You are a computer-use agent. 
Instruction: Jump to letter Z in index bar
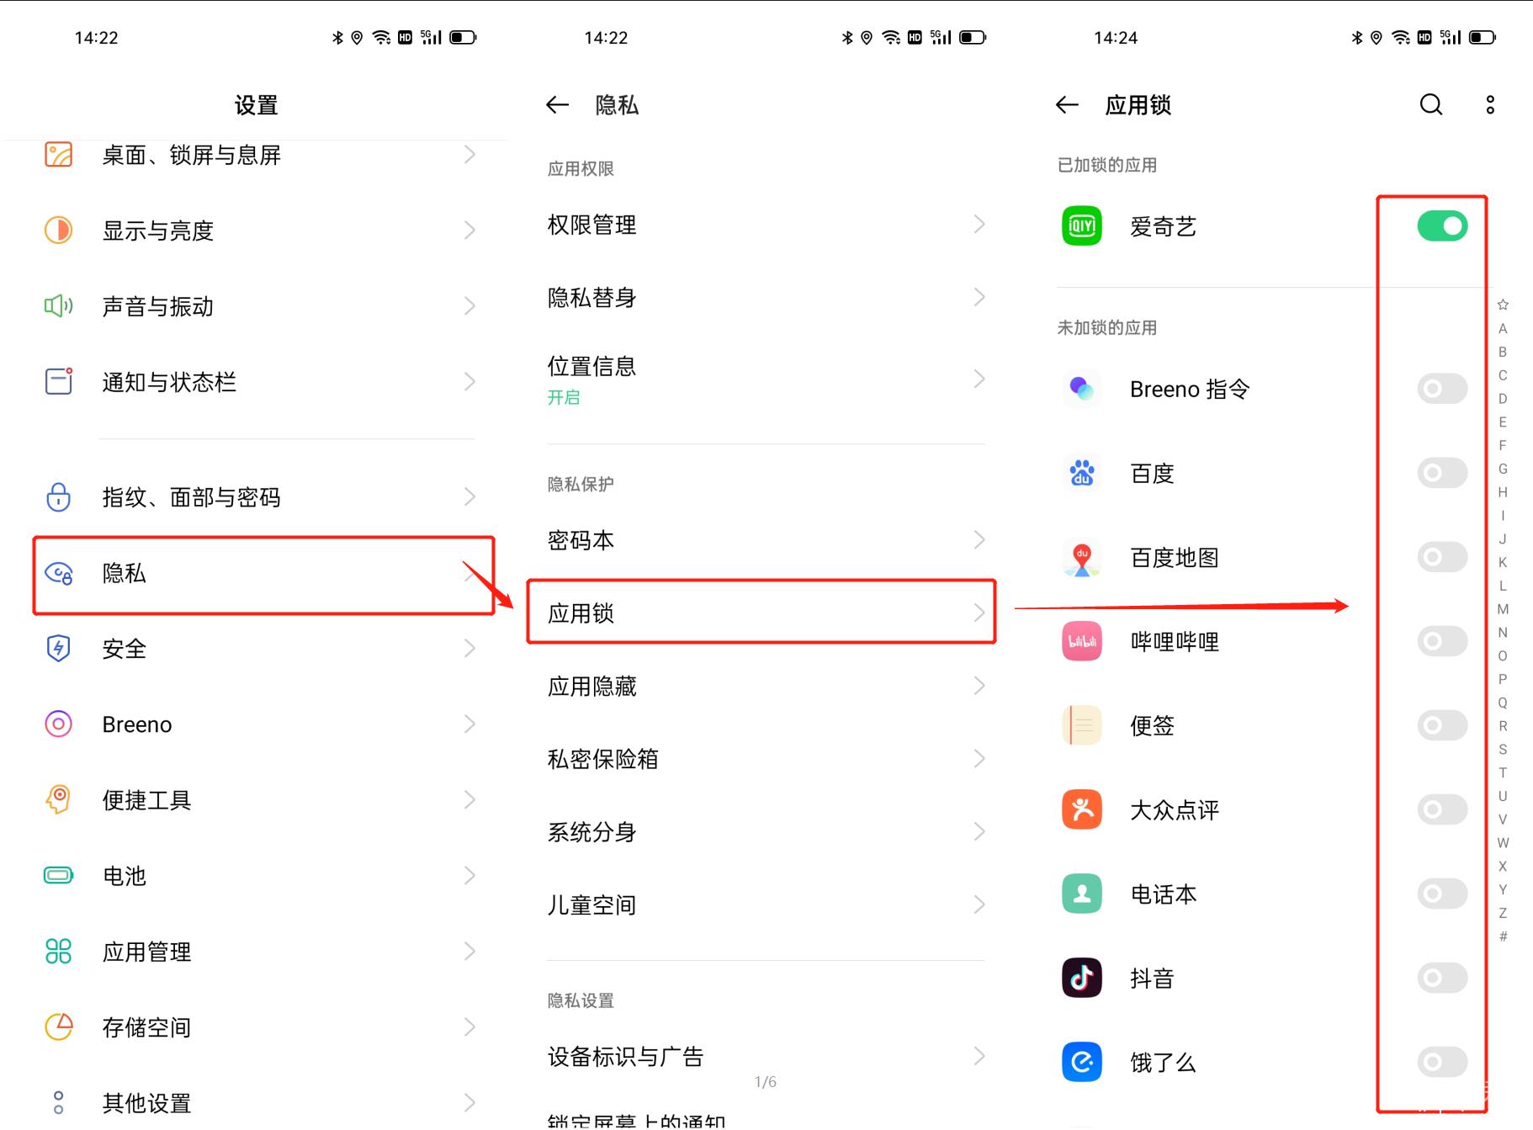click(x=1503, y=913)
